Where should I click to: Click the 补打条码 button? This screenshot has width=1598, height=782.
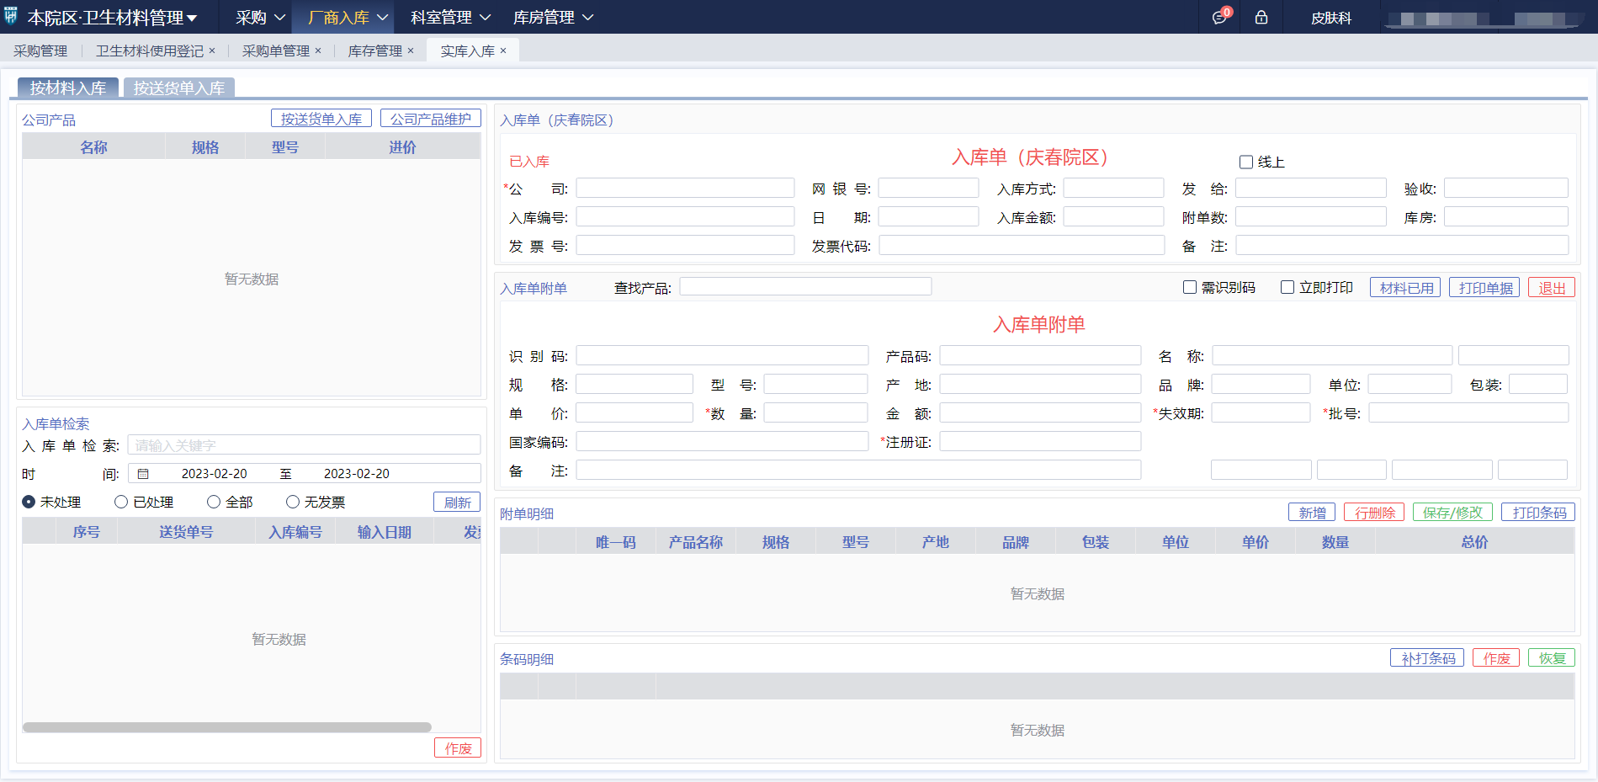tap(1427, 658)
